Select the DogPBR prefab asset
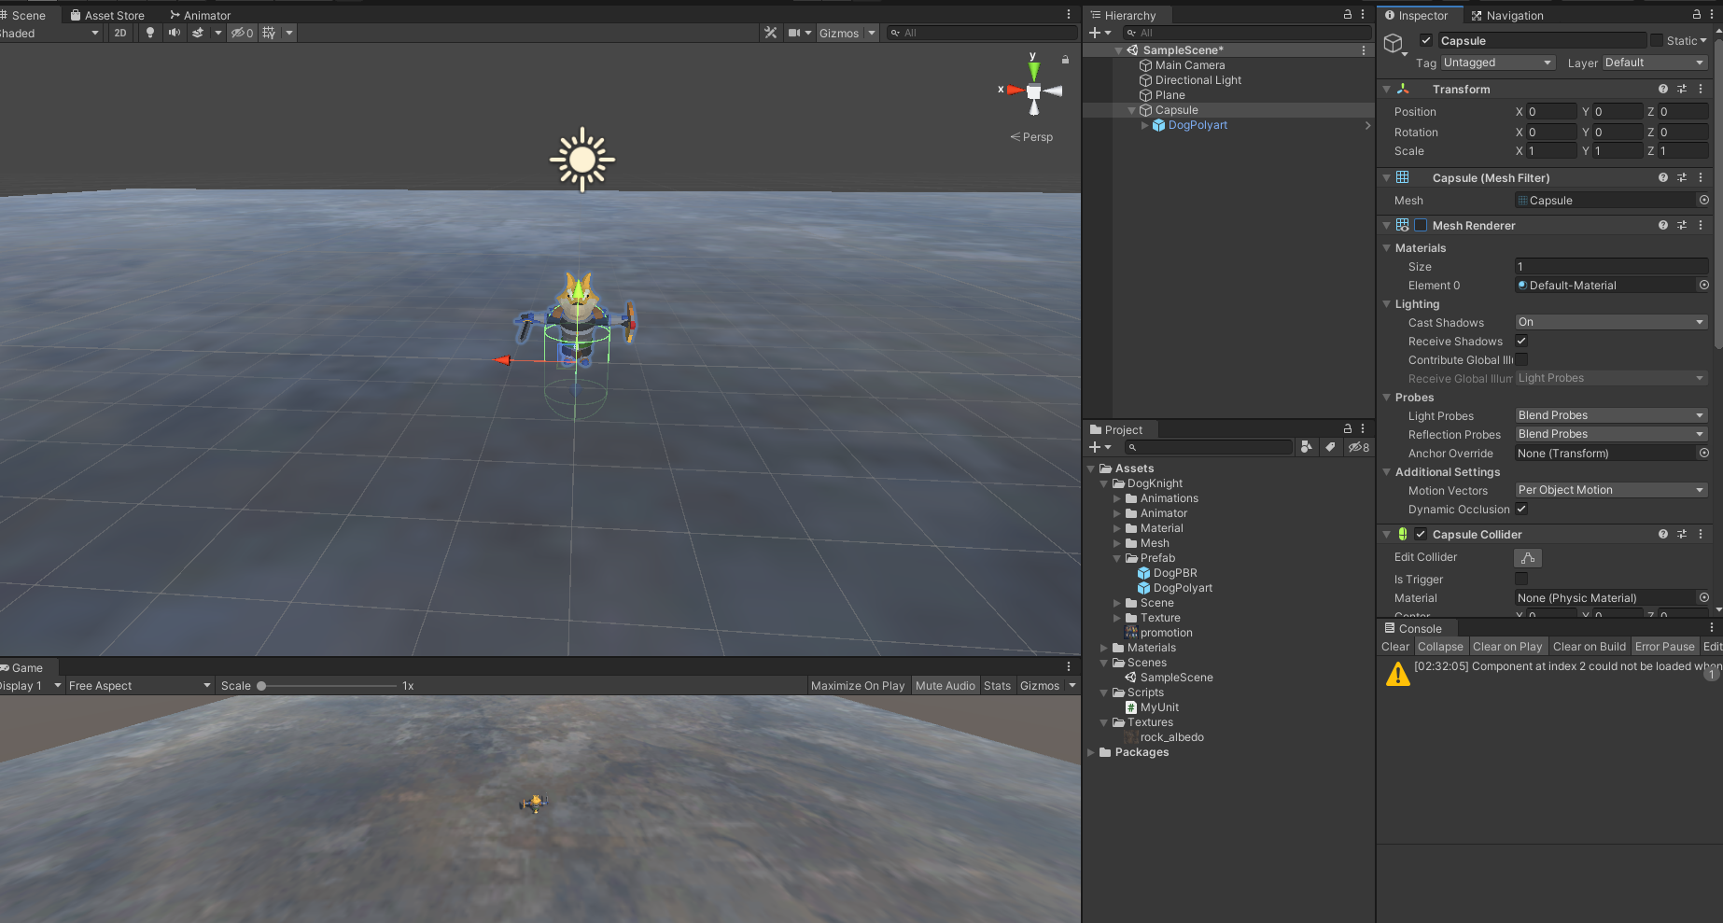Image resolution: width=1723 pixels, height=923 pixels. (x=1167, y=573)
